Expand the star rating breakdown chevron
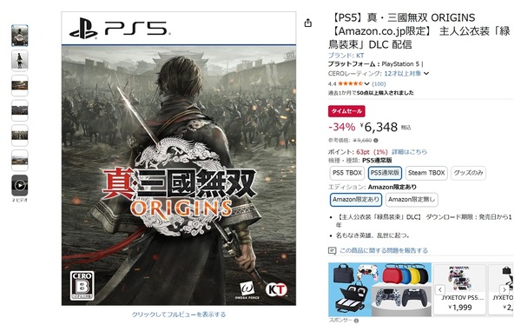521x331 pixels. click(x=366, y=83)
